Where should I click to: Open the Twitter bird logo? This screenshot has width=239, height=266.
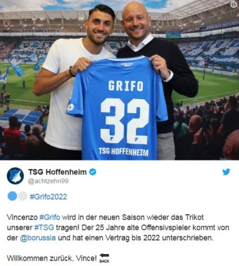point(226,172)
